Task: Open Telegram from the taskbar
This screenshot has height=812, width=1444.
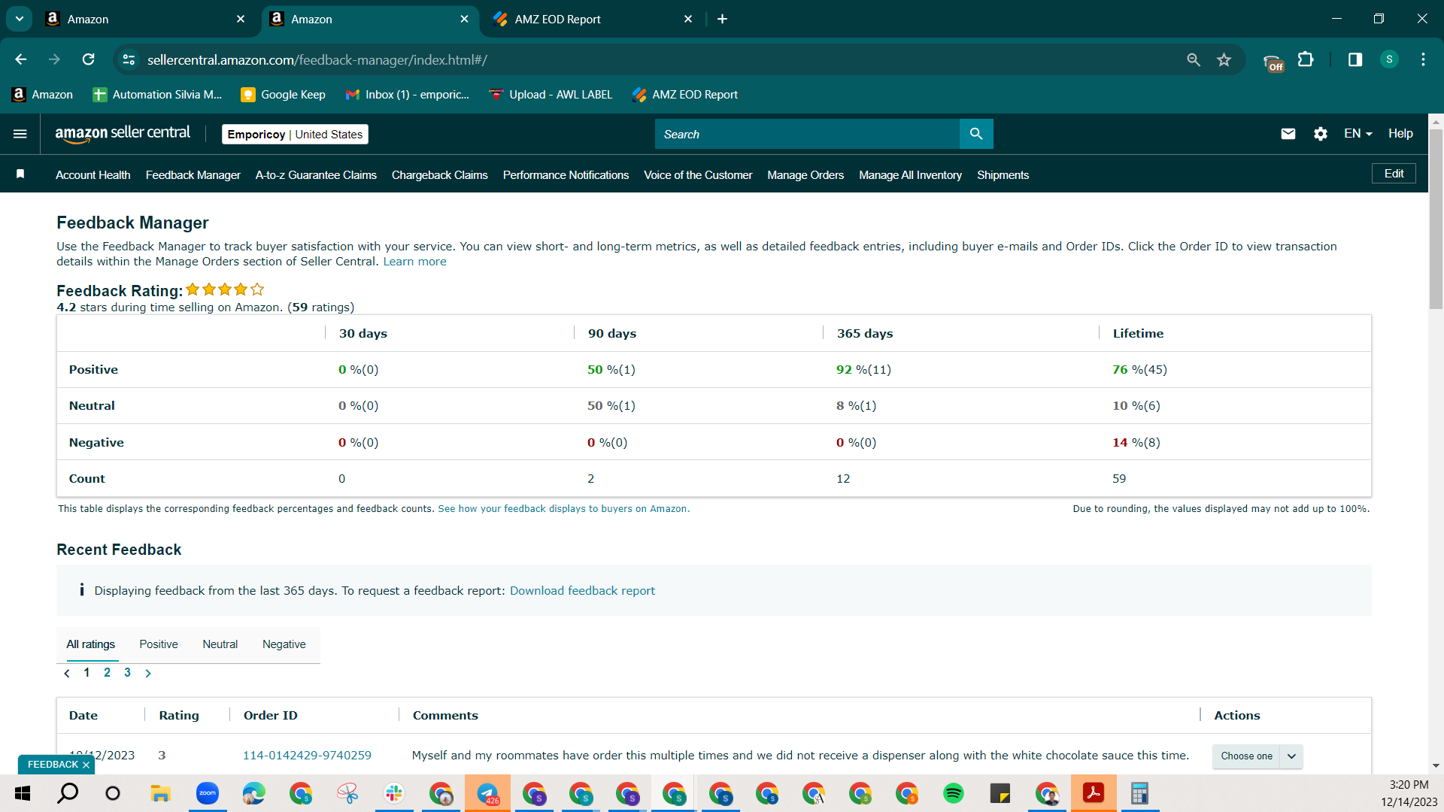Action: tap(487, 793)
